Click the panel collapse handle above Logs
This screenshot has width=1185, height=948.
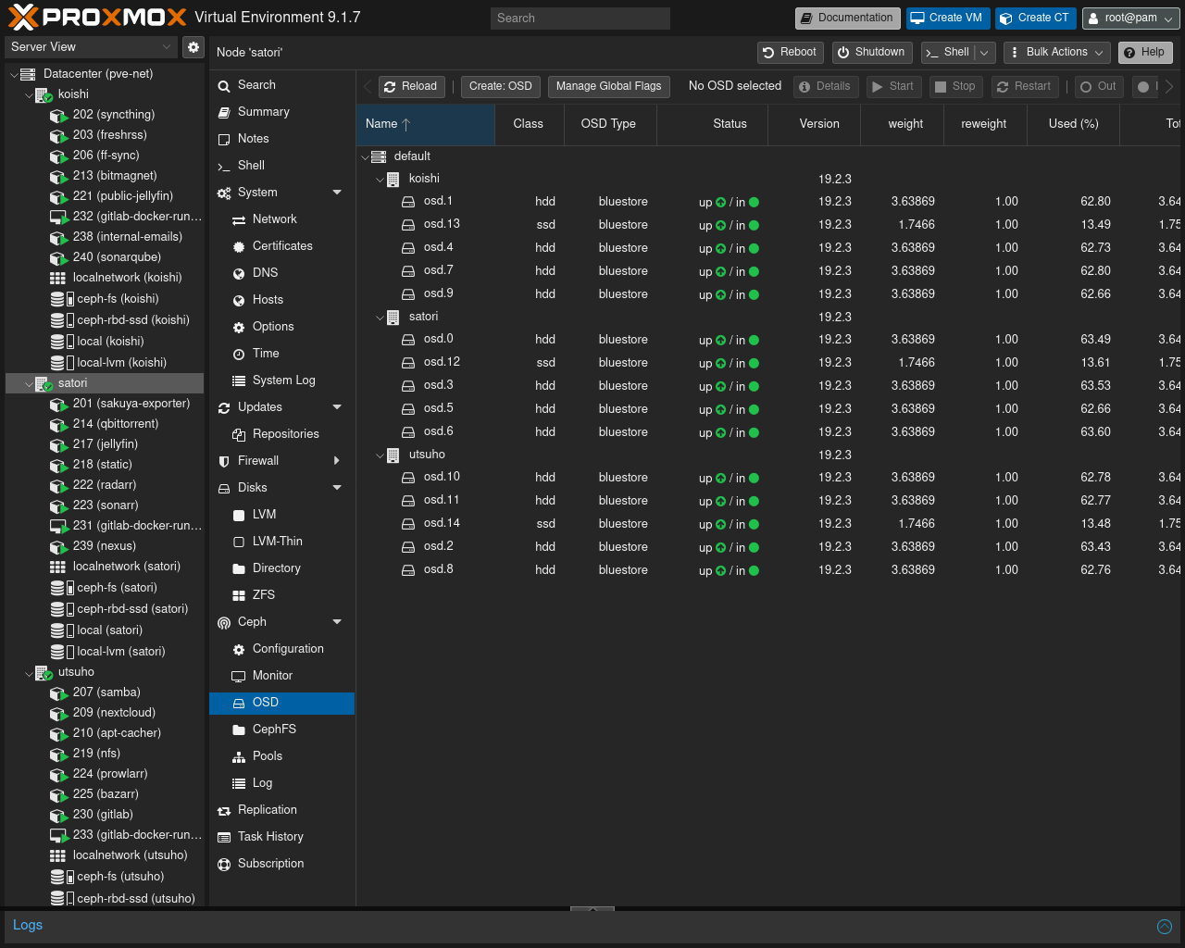(592, 909)
